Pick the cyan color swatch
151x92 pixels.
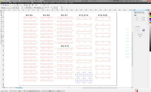150,21
